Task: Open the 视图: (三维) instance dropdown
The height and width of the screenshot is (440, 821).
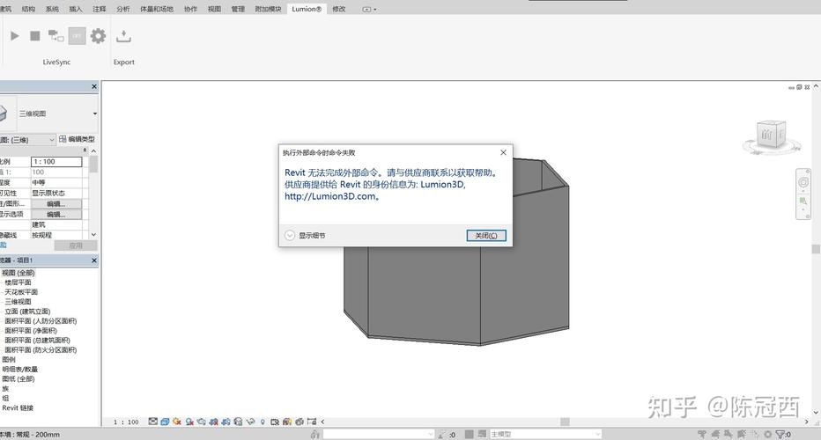Action: click(x=27, y=140)
